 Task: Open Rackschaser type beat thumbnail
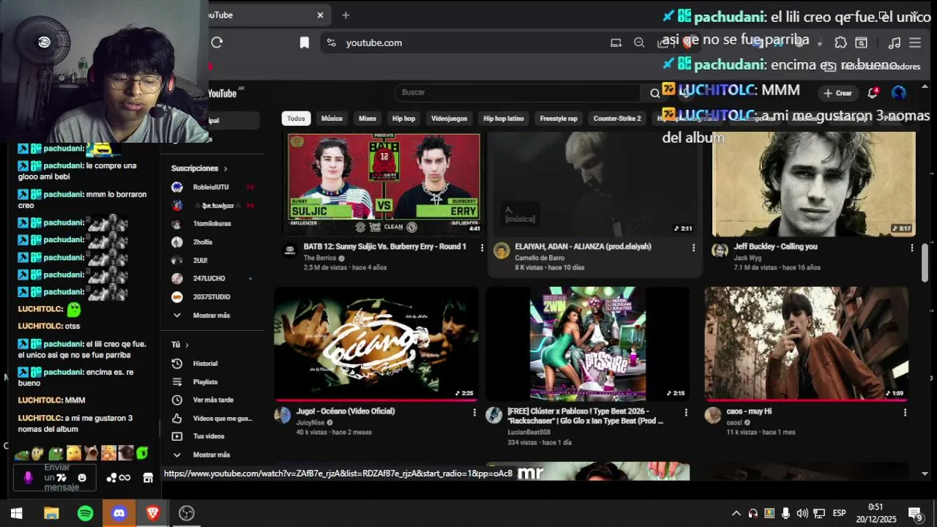point(588,344)
